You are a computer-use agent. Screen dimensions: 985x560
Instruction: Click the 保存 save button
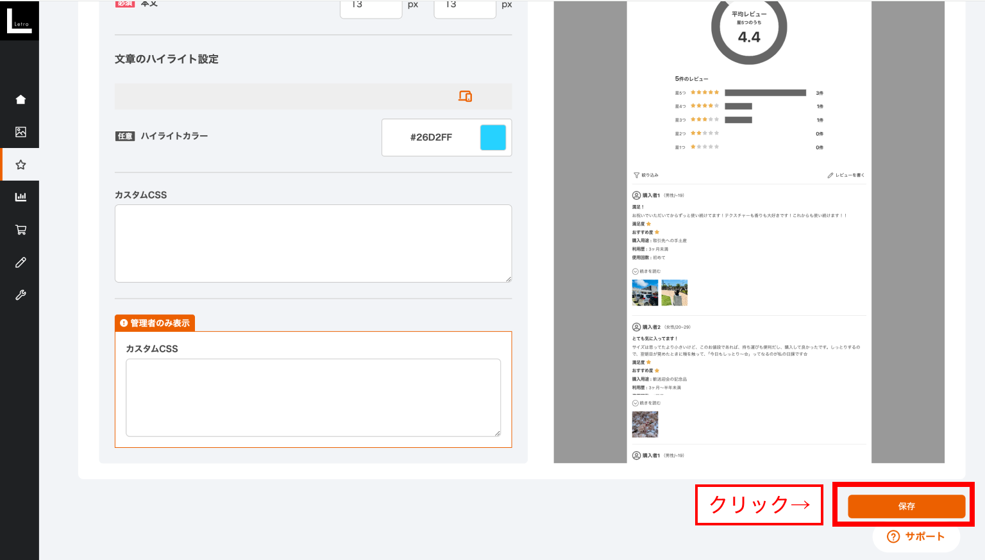906,506
